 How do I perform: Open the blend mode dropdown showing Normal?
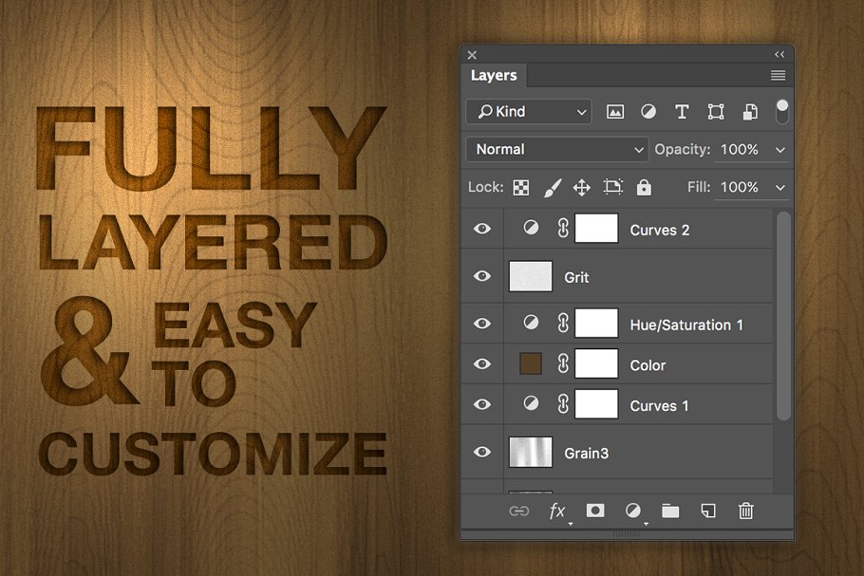[x=556, y=149]
